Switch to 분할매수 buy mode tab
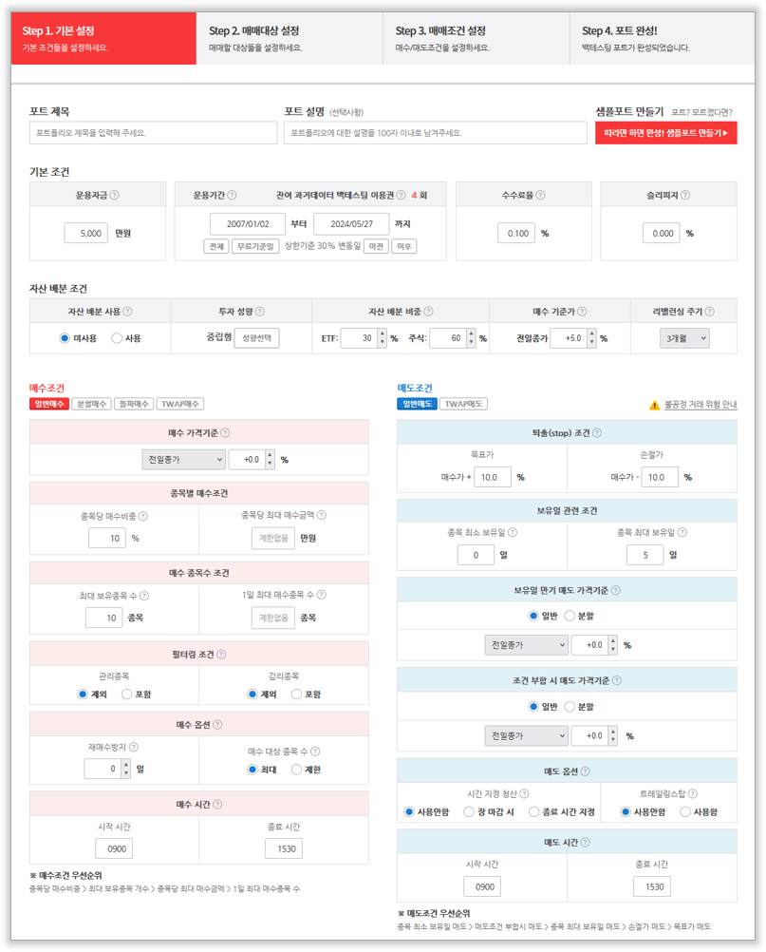The image size is (766, 952). tap(92, 404)
